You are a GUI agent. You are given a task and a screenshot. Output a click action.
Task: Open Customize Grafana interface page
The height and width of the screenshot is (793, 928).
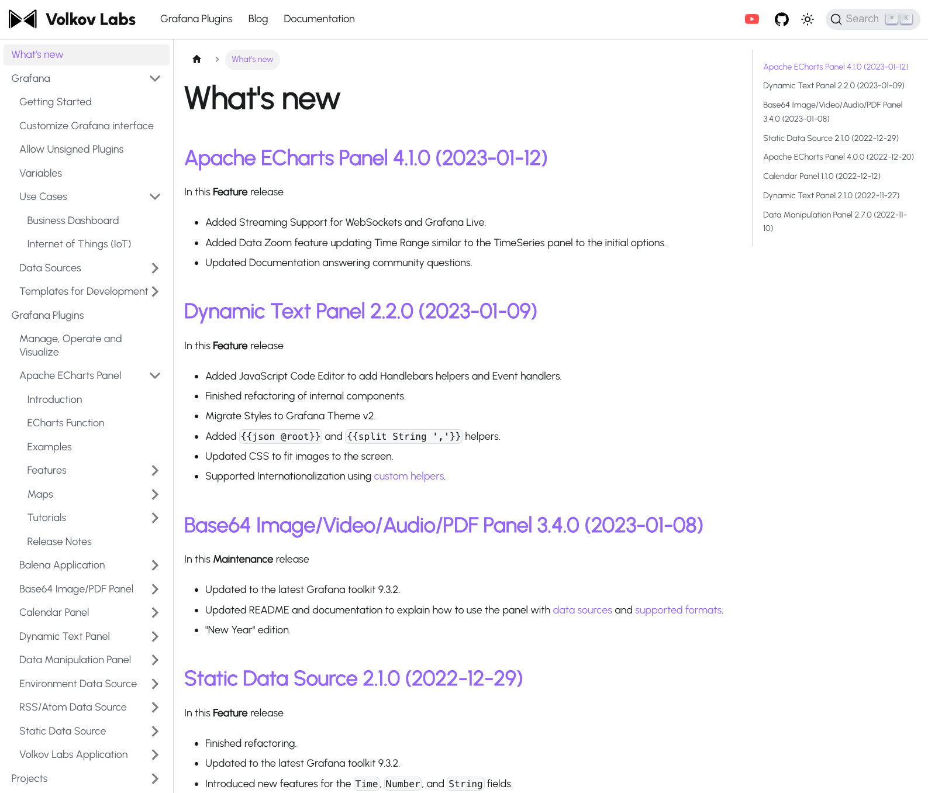87,126
